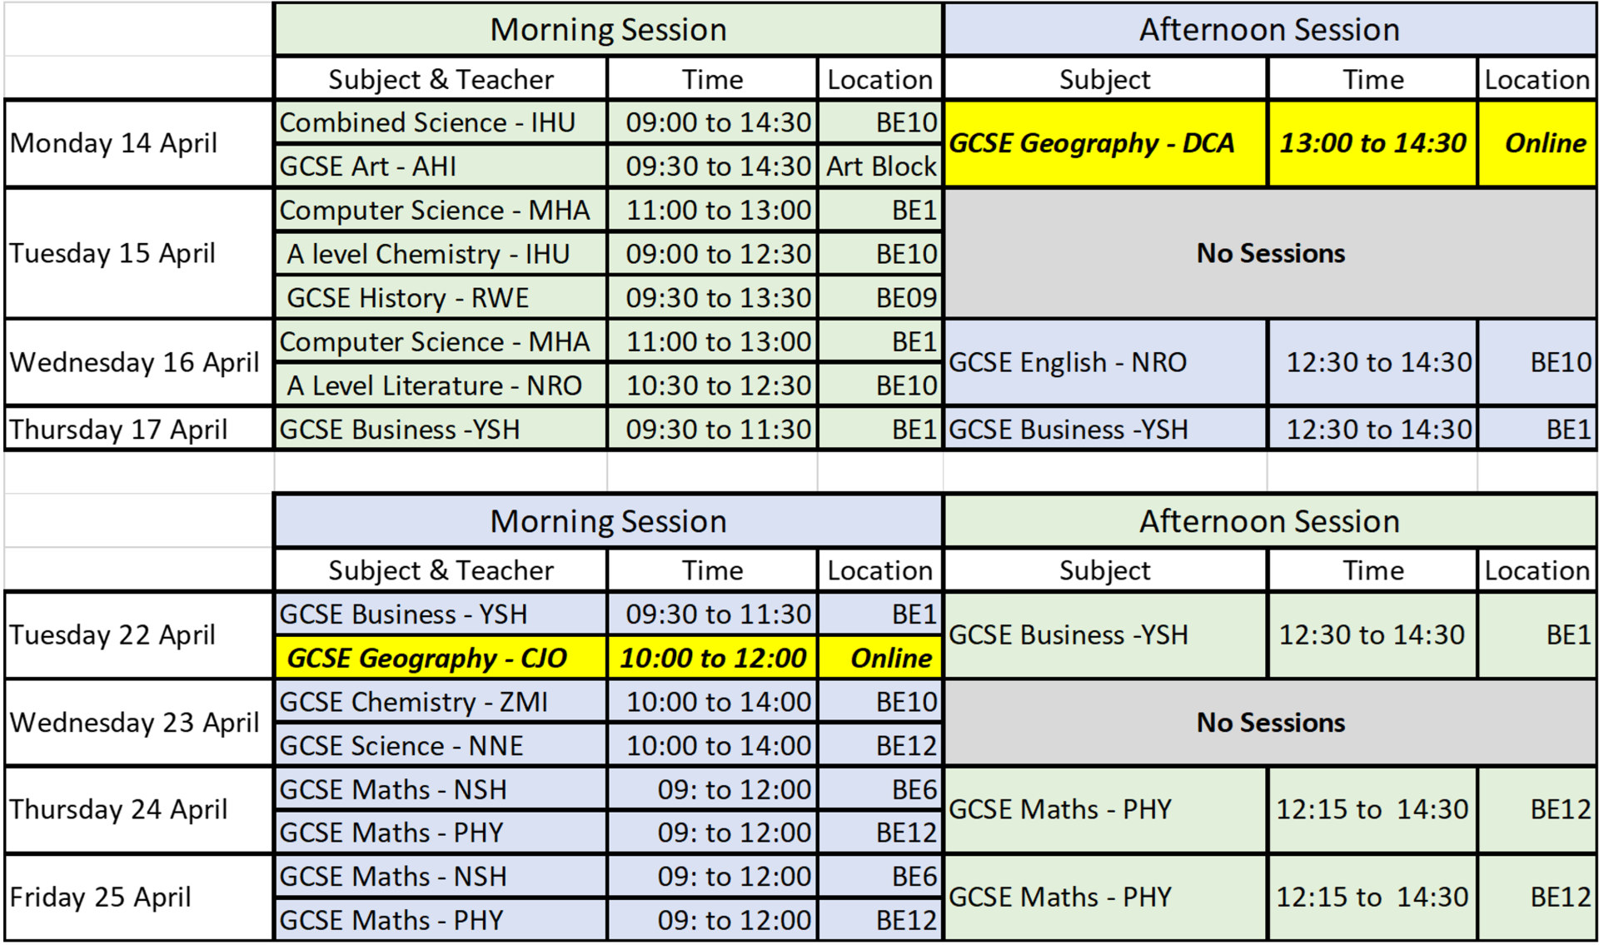
Task: Select the 10:00 to 12:00 time cell
Action: click(713, 658)
